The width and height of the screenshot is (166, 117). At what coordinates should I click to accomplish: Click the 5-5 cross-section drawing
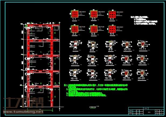pos(94,29)
